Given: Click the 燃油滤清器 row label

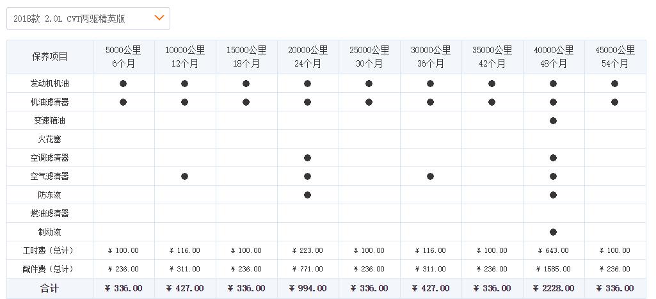Looking at the screenshot, I should [50, 214].
